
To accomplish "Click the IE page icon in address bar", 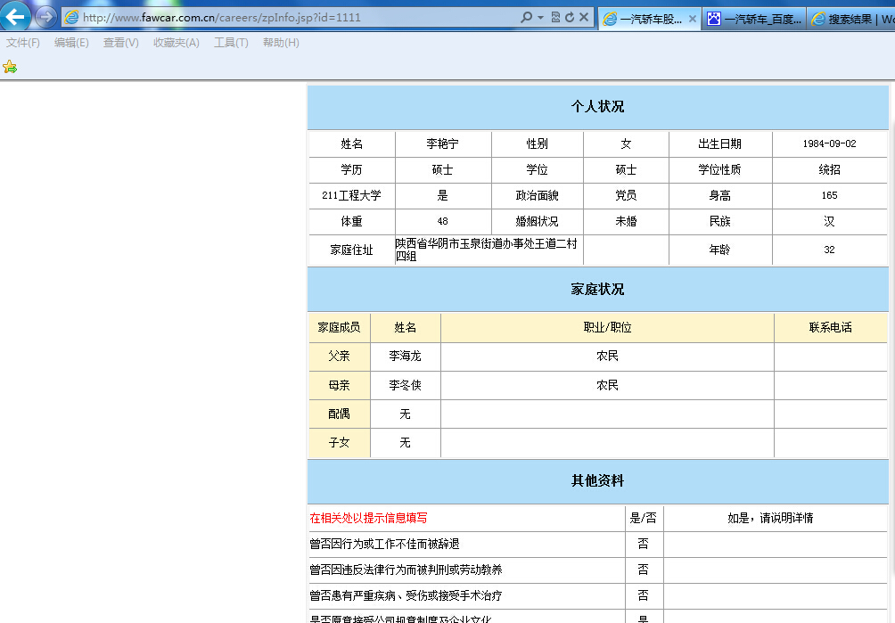I will 71,18.
